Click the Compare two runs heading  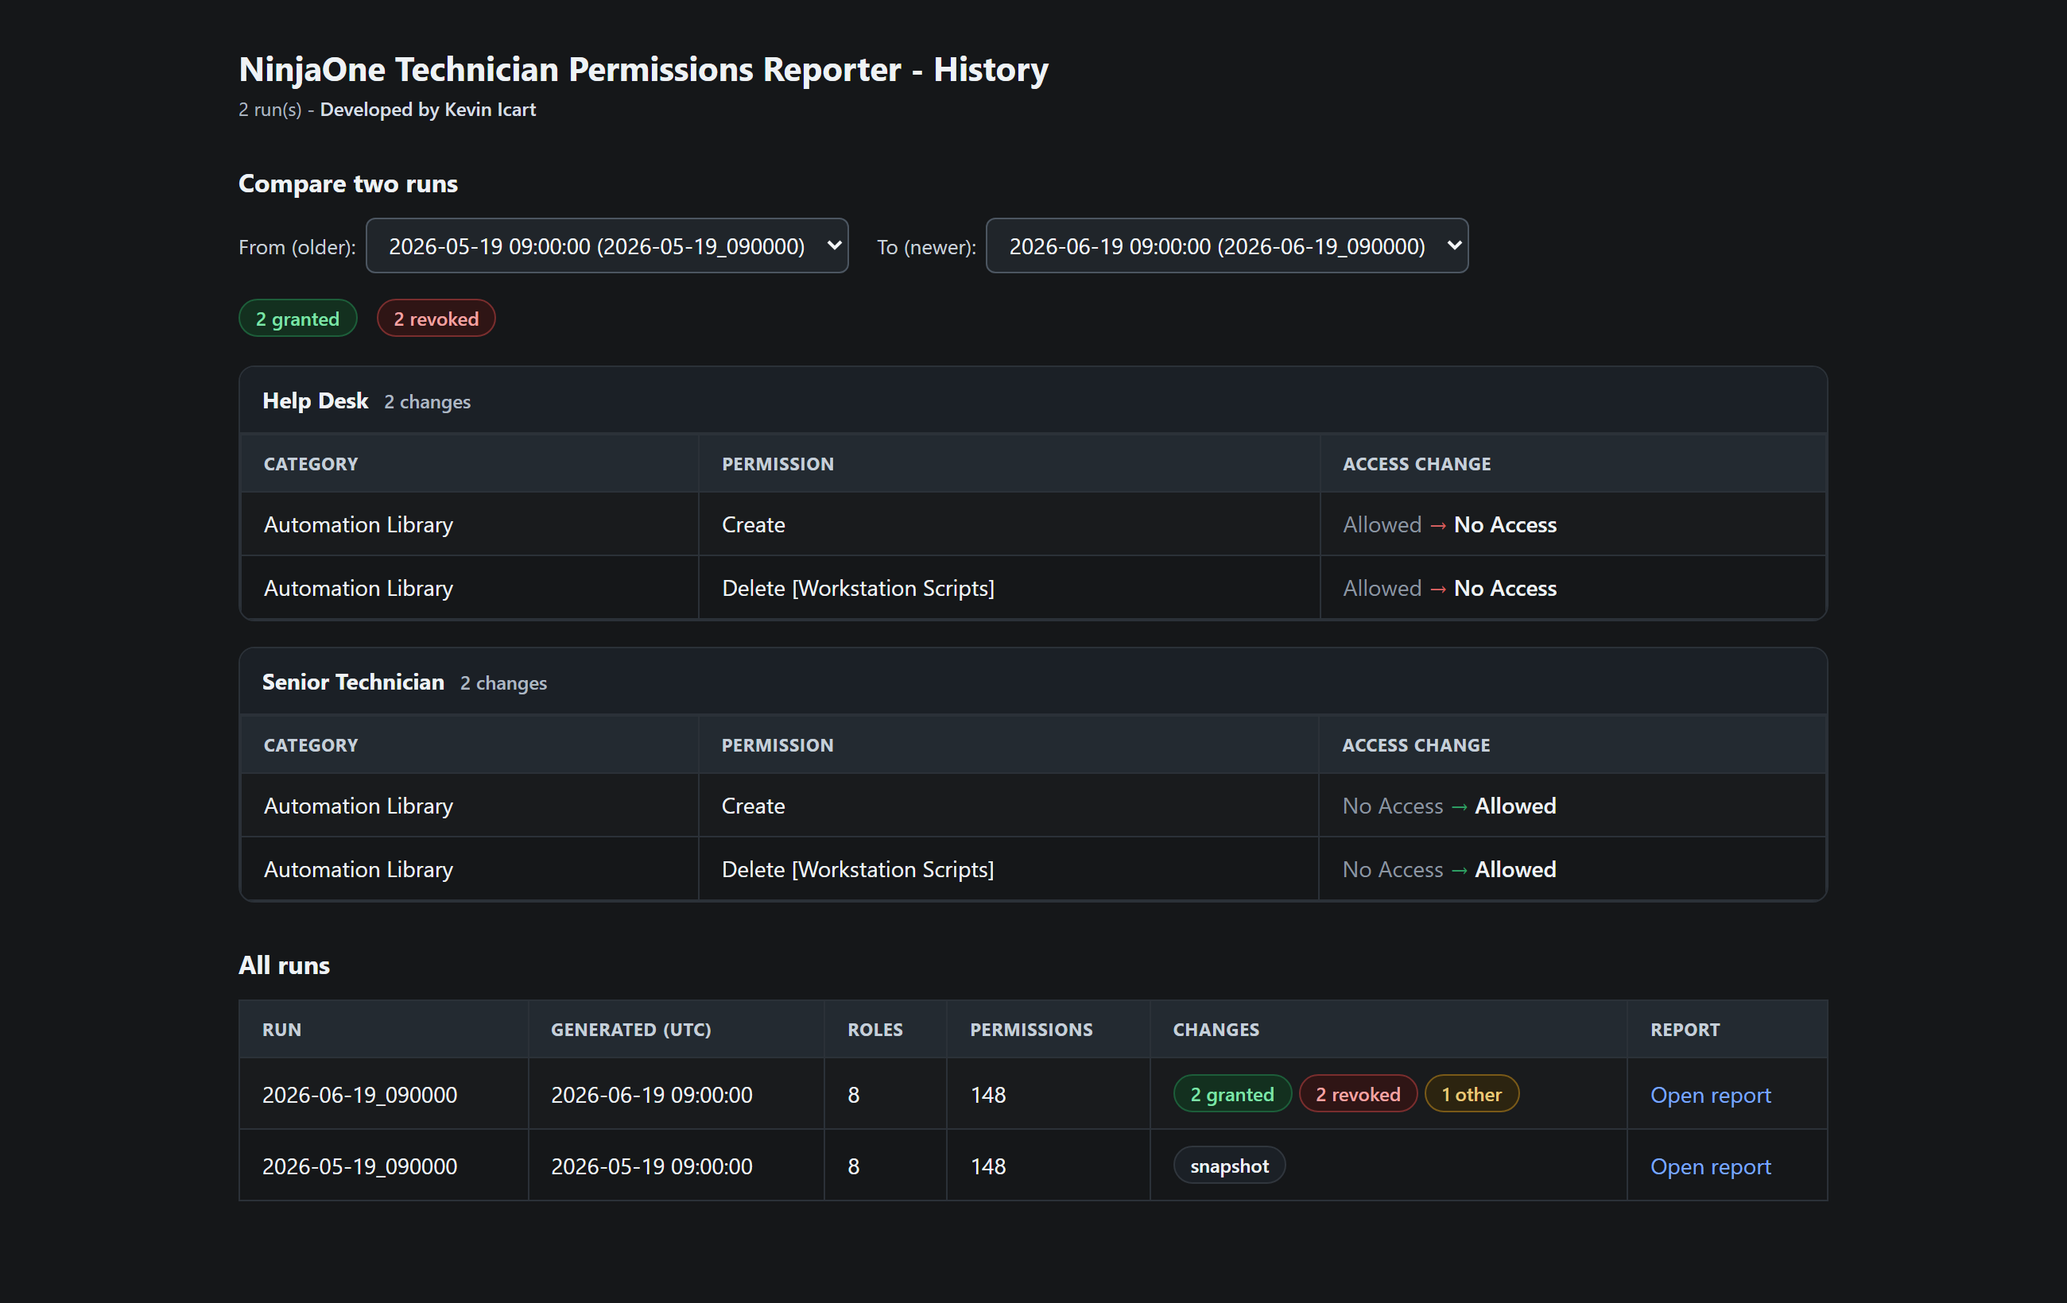coord(347,184)
